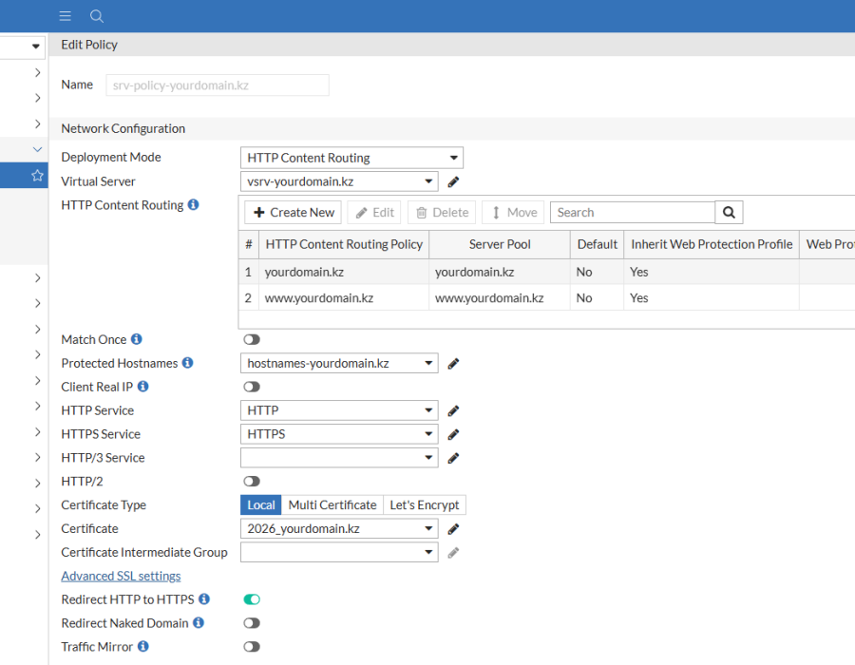Open the Certificate Intermediate Group dropdown

click(339, 552)
